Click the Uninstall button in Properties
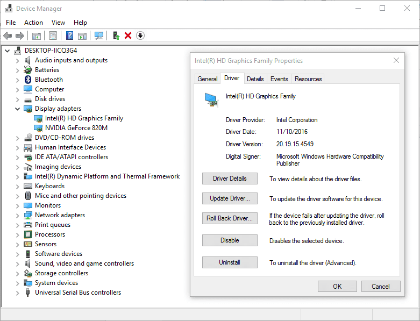 pyautogui.click(x=230, y=262)
